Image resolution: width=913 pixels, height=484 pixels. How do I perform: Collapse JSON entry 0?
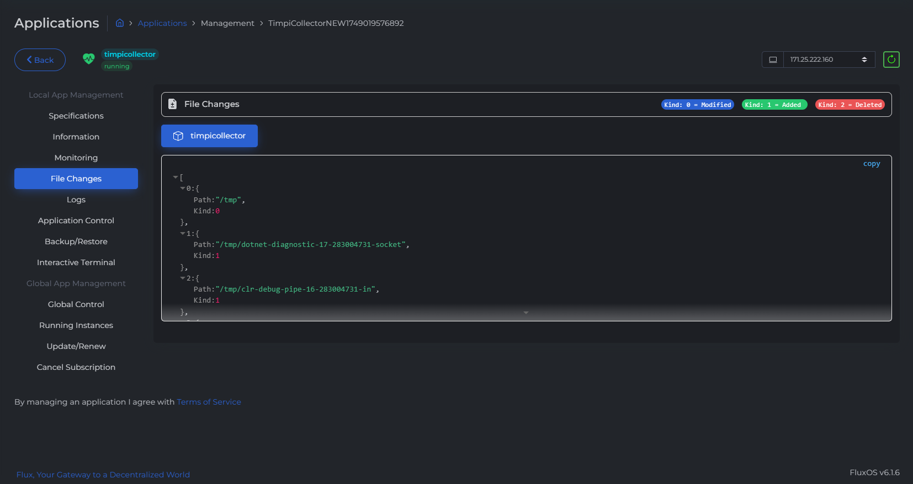183,189
